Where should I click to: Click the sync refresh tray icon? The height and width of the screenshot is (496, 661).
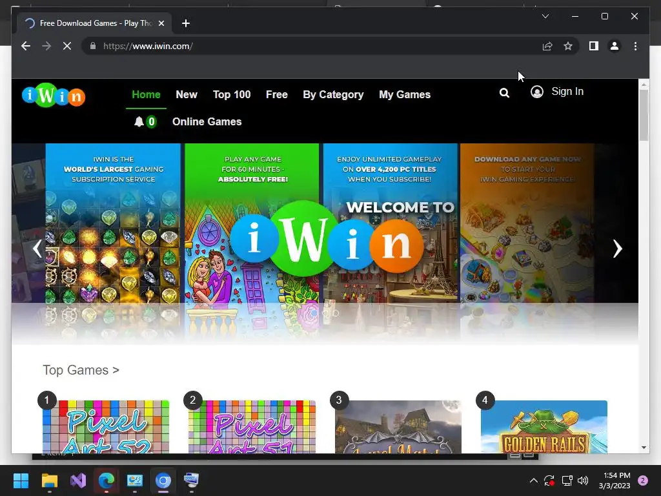pos(549,480)
